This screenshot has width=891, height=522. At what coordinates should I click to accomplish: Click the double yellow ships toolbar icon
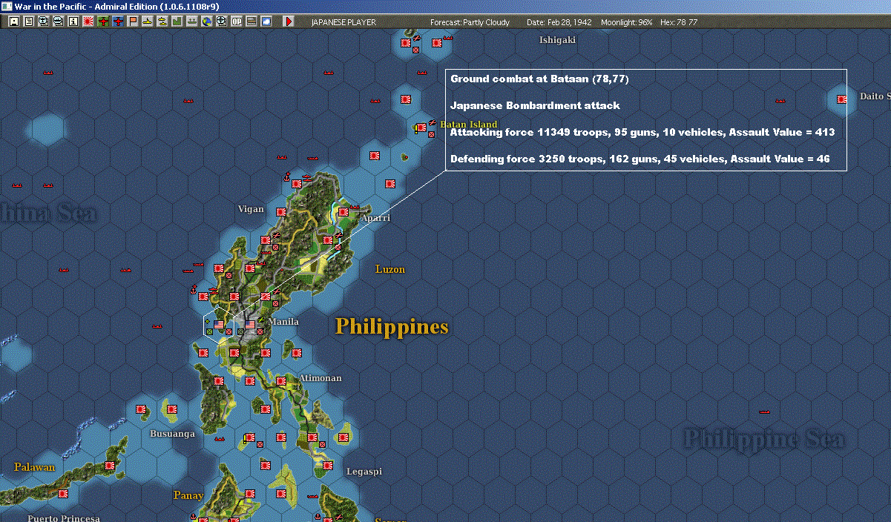coord(162,22)
